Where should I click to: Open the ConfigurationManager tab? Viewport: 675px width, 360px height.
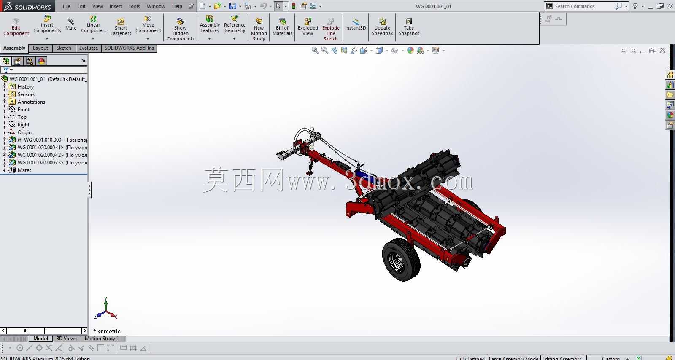(30, 61)
